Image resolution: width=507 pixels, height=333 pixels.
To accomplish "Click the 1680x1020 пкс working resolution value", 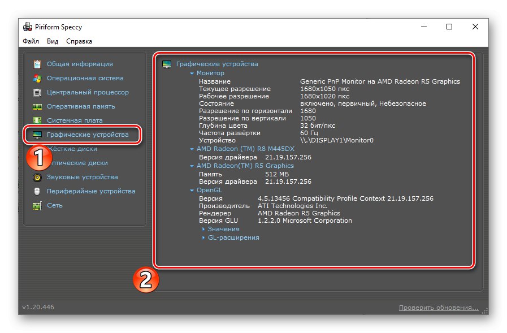I will point(324,96).
